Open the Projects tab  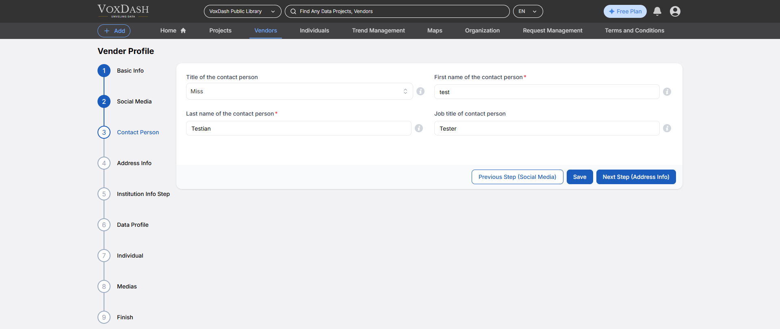tap(220, 30)
